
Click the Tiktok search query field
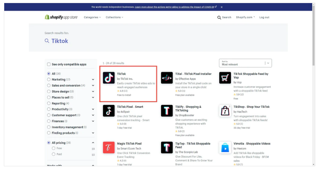[x=60, y=41]
